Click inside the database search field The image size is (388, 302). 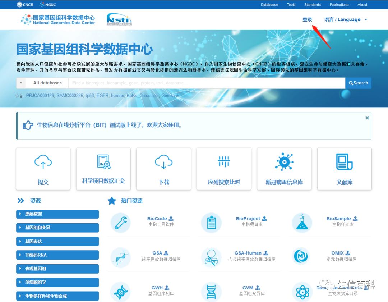[x=207, y=83]
